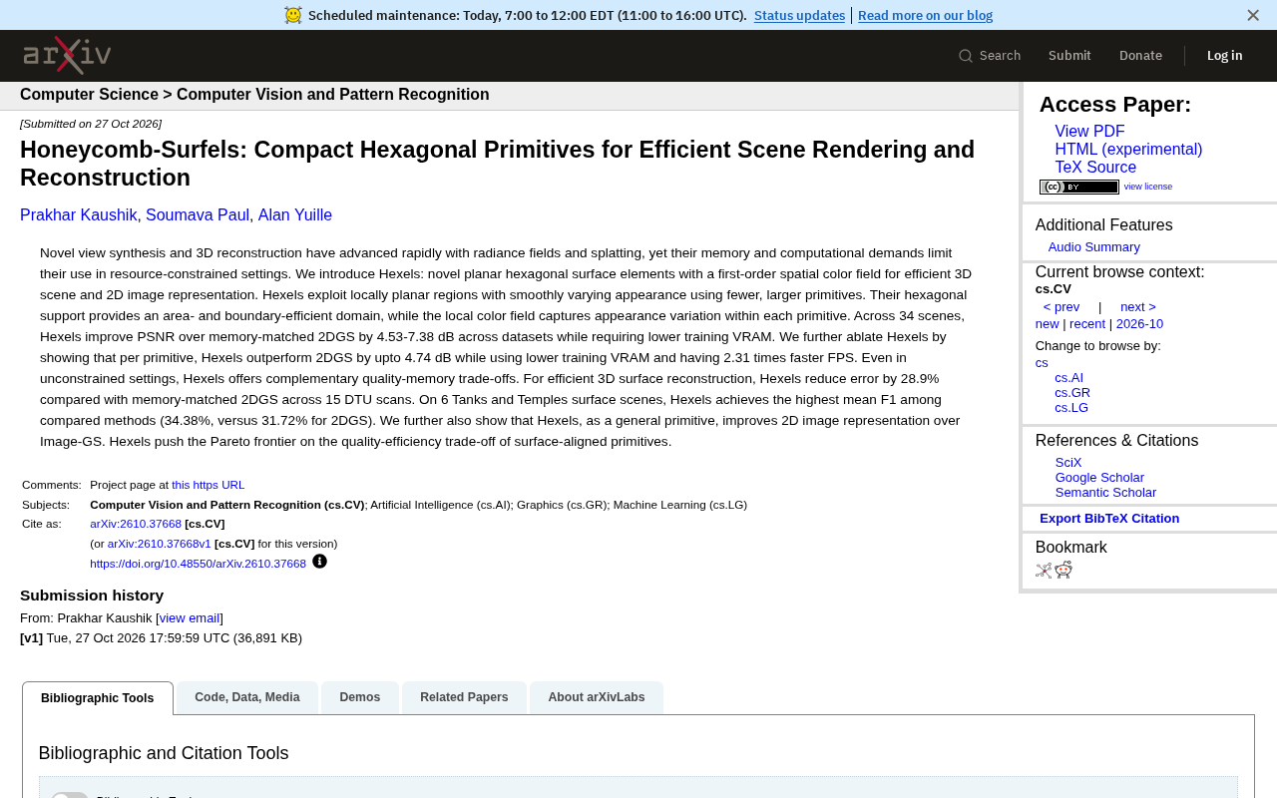The width and height of the screenshot is (1277, 798).
Task: Switch to the Code, Data, Media tab
Action: coord(247,697)
